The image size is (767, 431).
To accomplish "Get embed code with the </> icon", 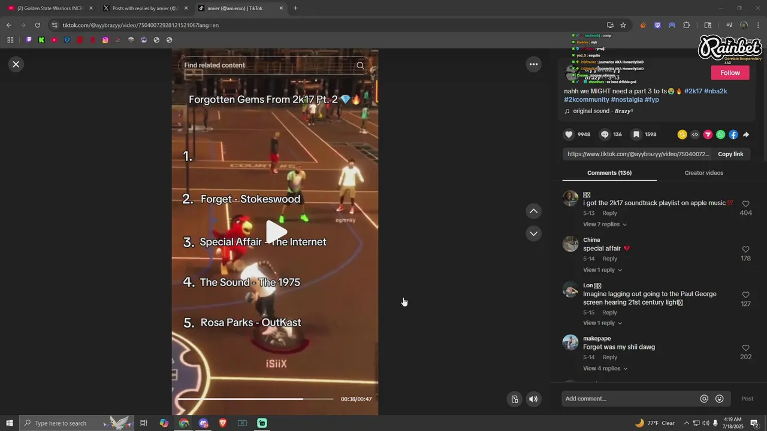I will [695, 135].
